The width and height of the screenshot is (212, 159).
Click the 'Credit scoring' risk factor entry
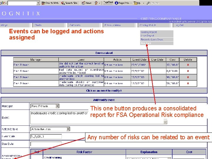(x=53, y=158)
